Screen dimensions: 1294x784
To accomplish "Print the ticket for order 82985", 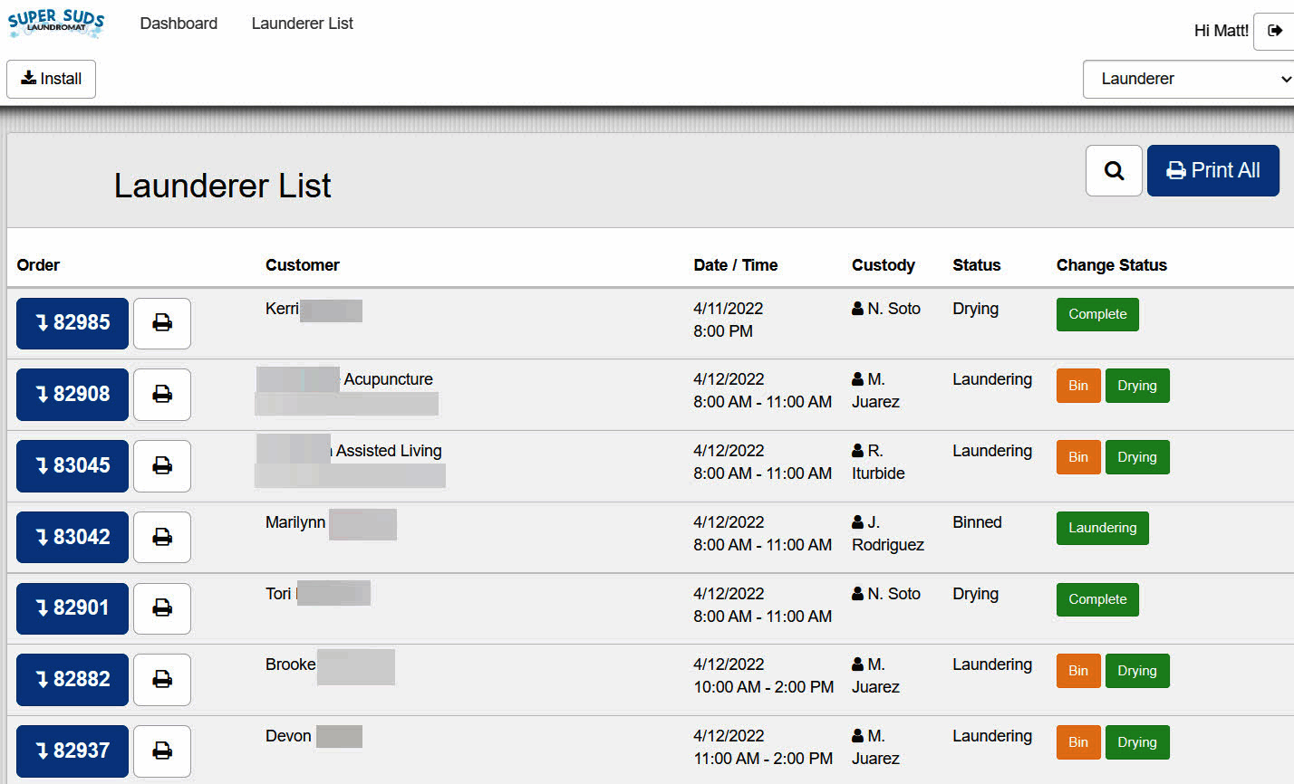I will 162,323.
